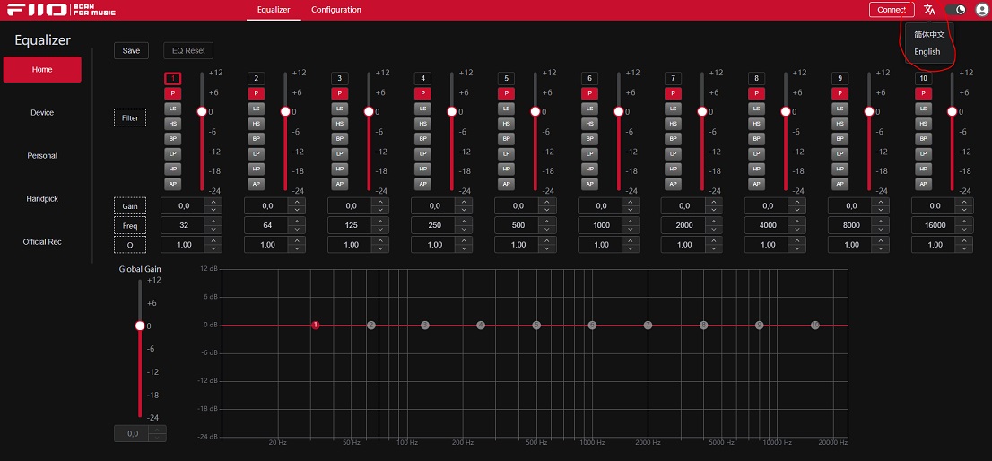Increase band 1 gain with up arrow
The width and height of the screenshot is (992, 461).
tap(213, 202)
